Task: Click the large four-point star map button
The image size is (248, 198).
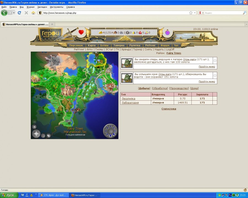Action: click(x=36, y=134)
